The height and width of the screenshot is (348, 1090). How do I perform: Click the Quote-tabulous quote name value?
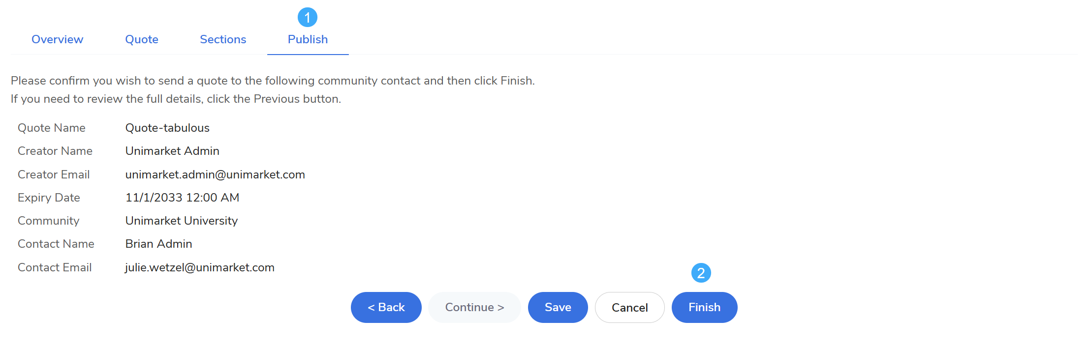[167, 128]
